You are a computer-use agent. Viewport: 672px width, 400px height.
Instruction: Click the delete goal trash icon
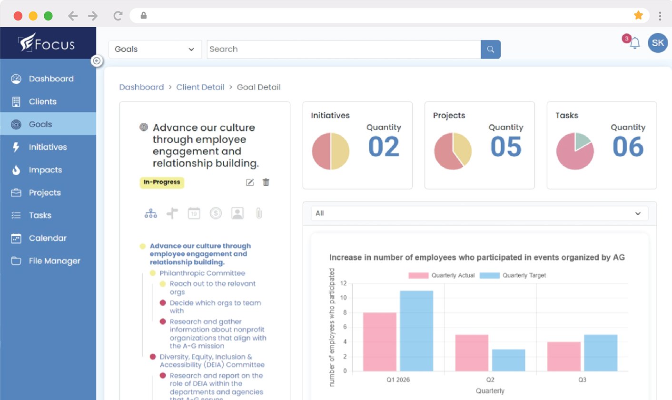(x=266, y=182)
